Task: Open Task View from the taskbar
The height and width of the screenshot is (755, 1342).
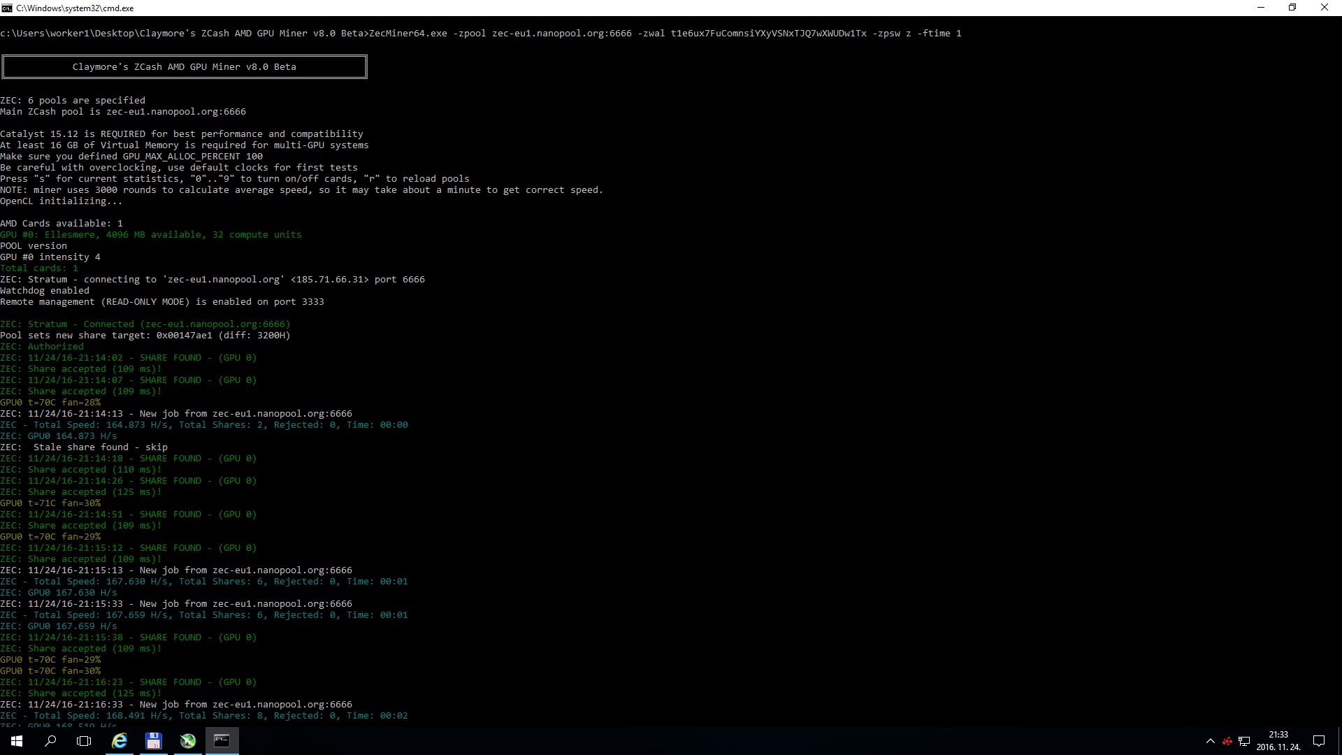Action: [84, 741]
